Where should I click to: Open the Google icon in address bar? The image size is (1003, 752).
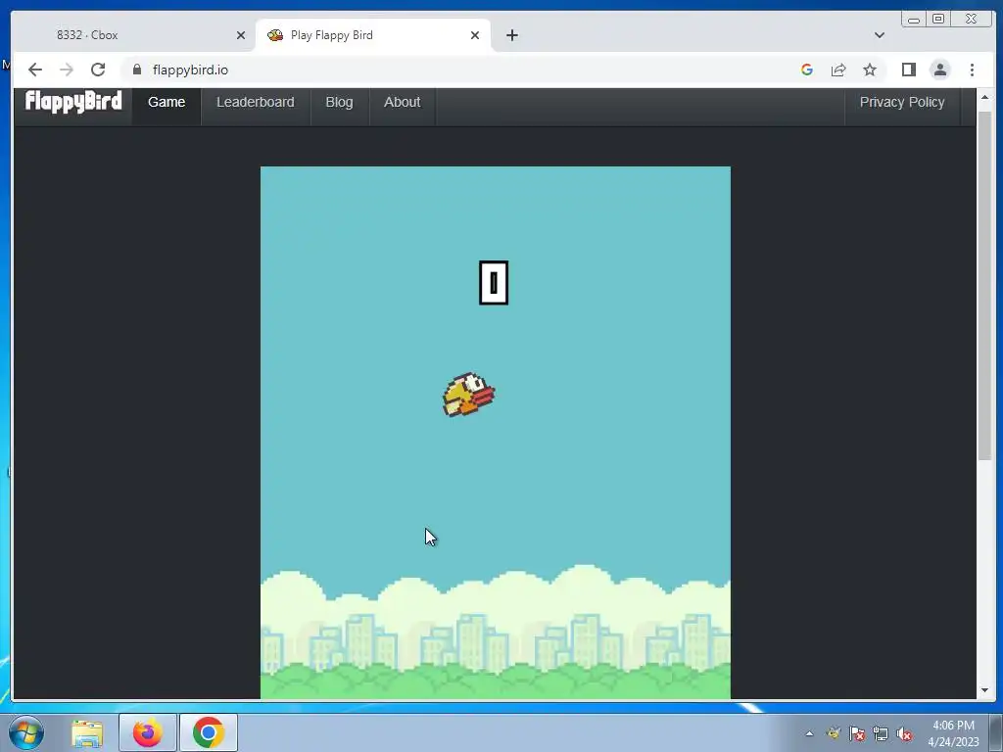[x=807, y=70]
